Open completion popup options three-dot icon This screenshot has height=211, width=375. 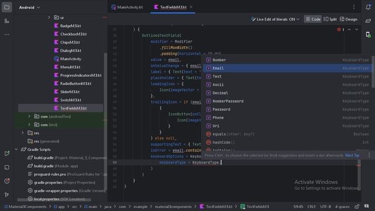tap(369, 155)
